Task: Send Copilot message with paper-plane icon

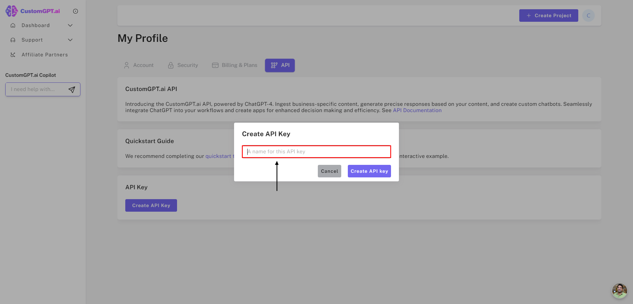Action: point(72,89)
